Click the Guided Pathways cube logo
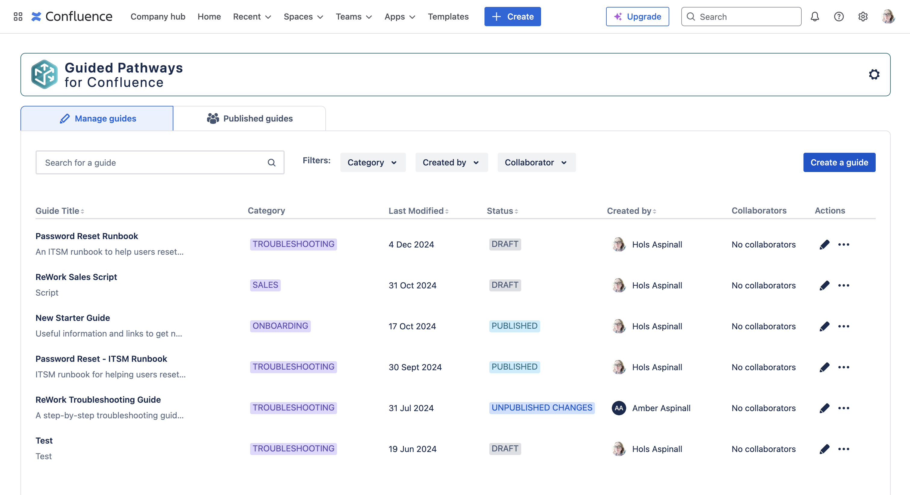The width and height of the screenshot is (910, 495). (44, 75)
